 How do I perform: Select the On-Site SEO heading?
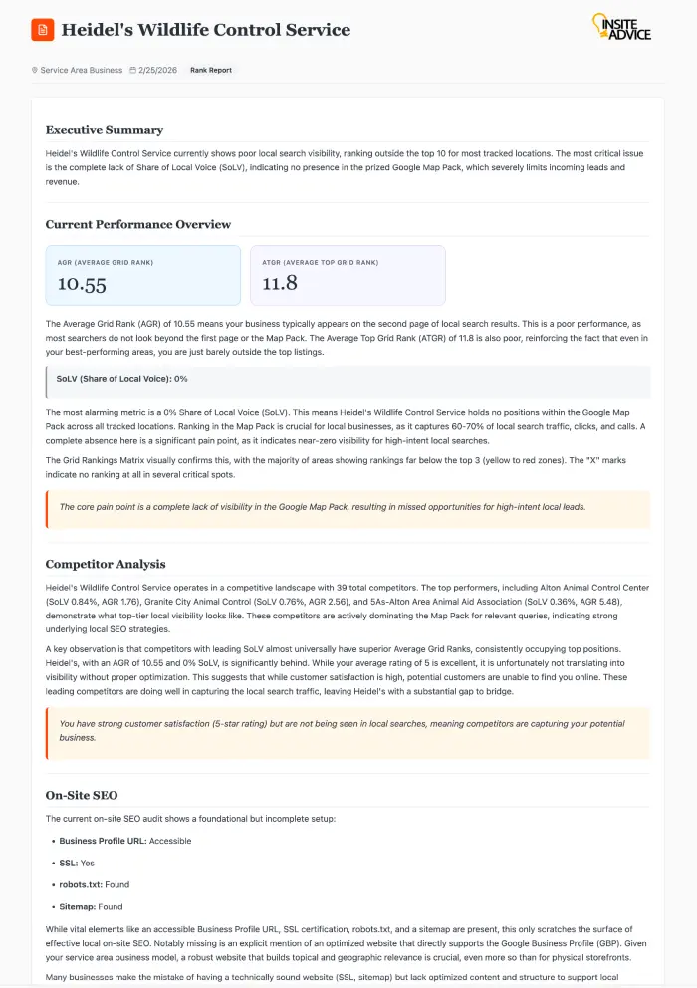[x=82, y=796]
